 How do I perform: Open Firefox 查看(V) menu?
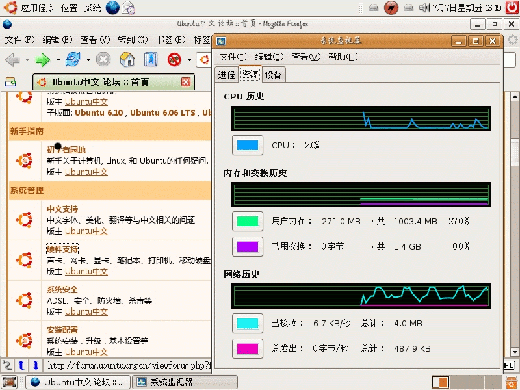(x=95, y=40)
